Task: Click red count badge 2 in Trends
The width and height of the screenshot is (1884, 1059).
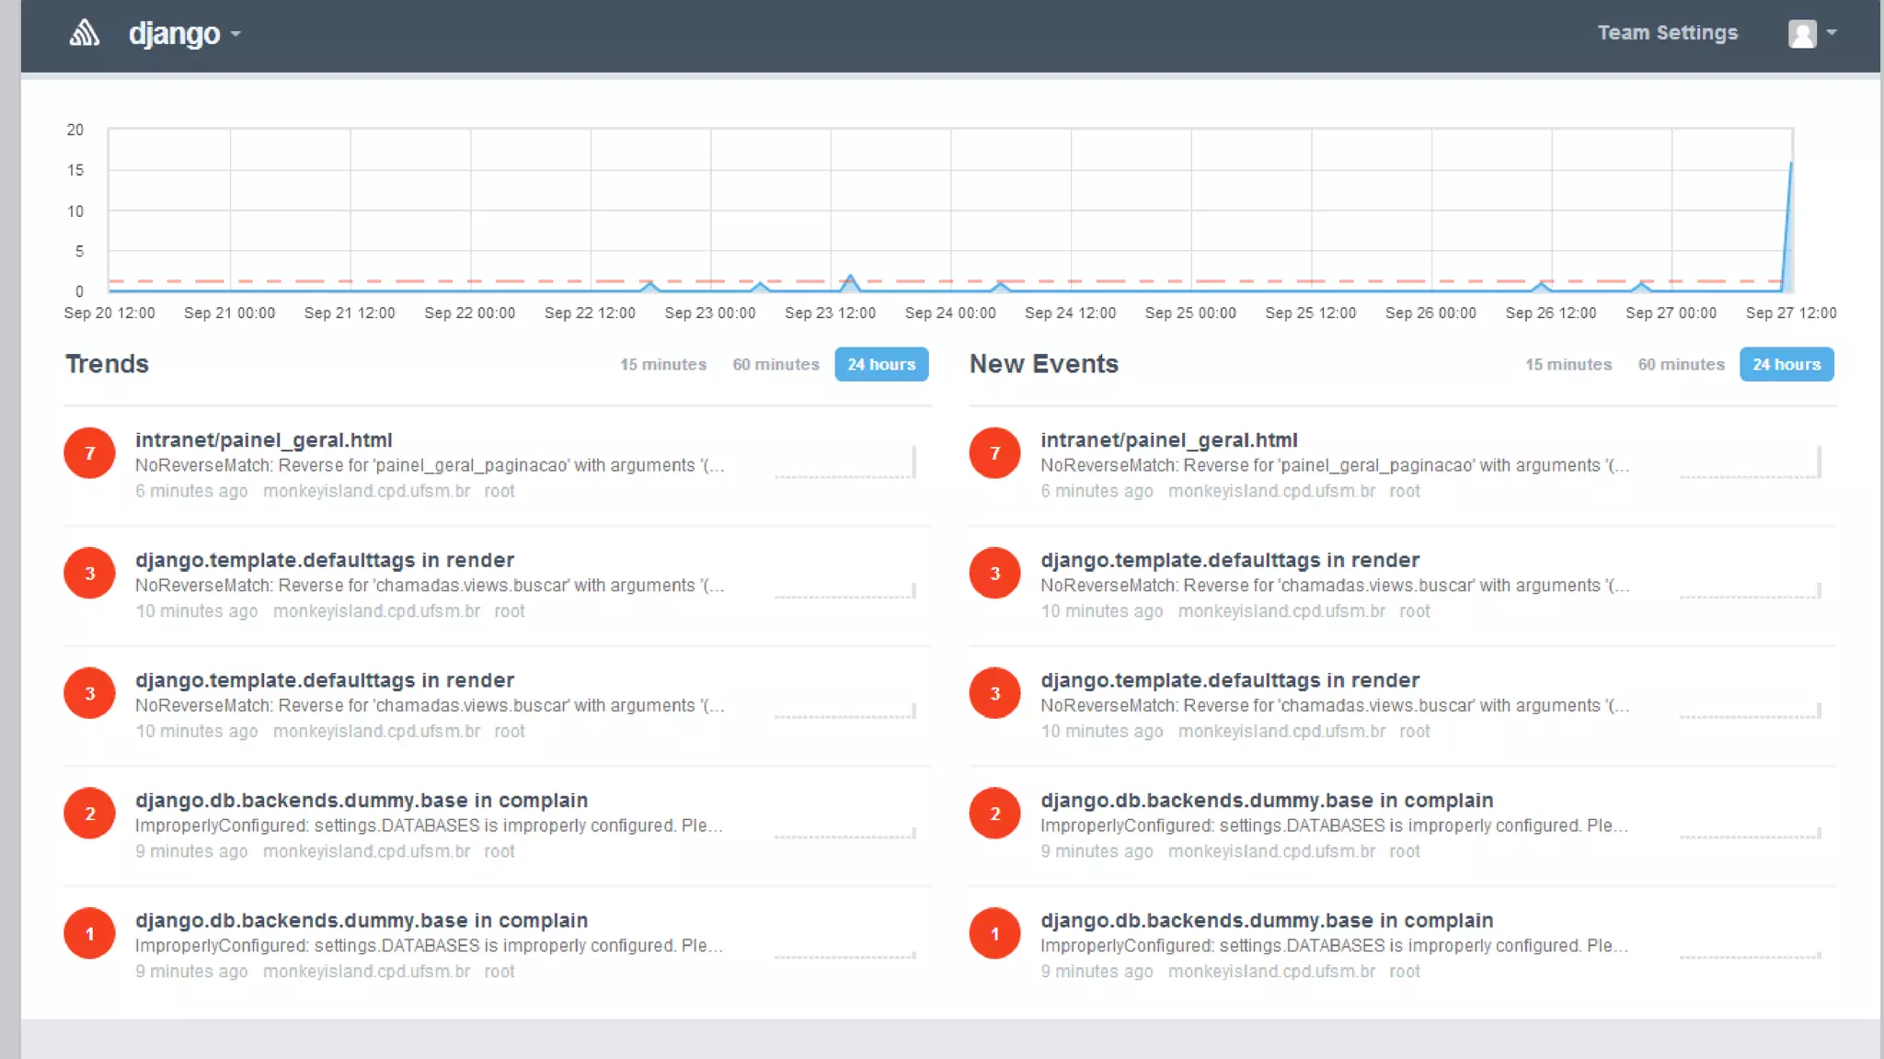Action: pos(89,813)
